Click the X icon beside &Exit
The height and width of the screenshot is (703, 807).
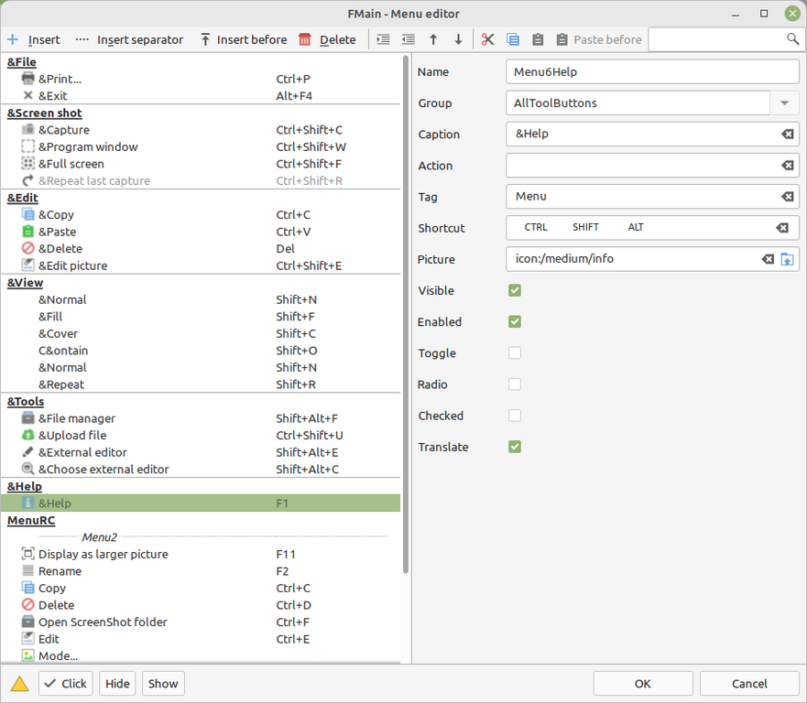coord(27,95)
